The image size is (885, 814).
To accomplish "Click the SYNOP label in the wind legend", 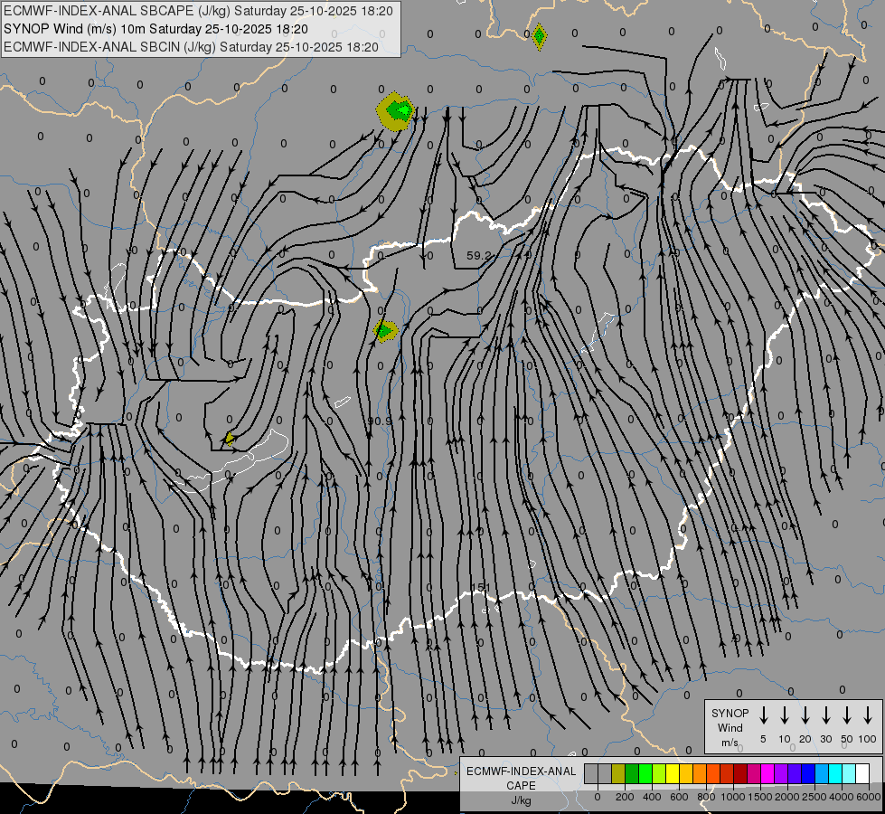I will [730, 714].
